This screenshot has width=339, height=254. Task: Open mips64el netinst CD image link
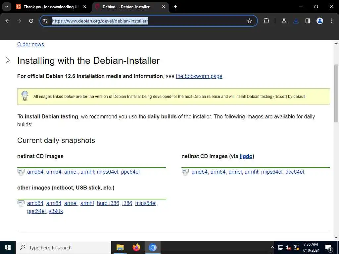[x=108, y=172]
